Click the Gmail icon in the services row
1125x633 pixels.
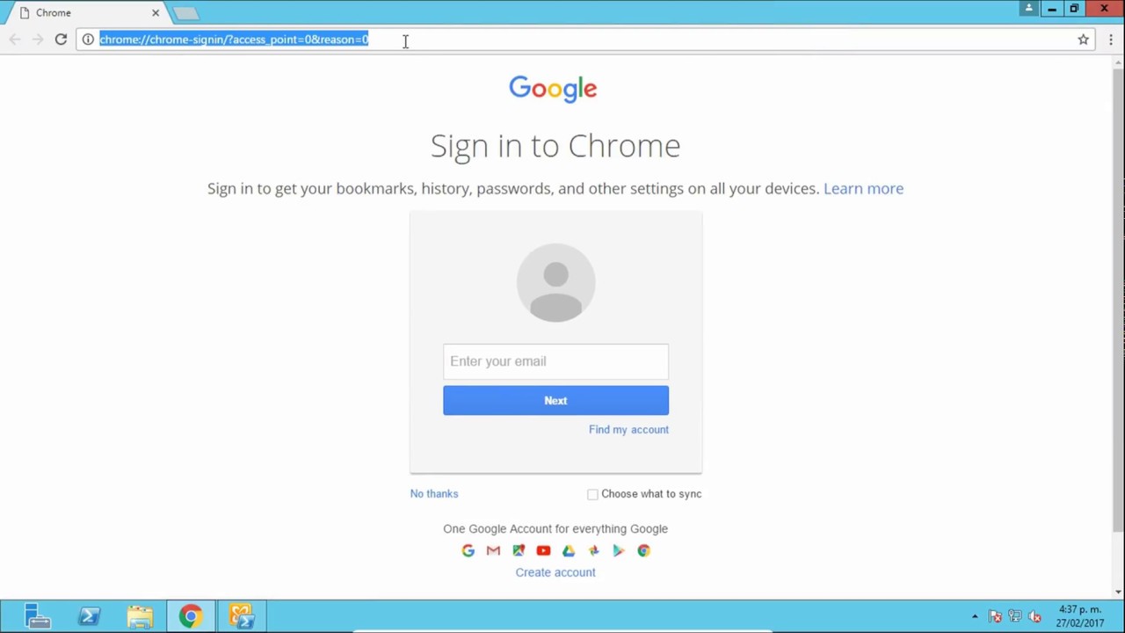493,550
